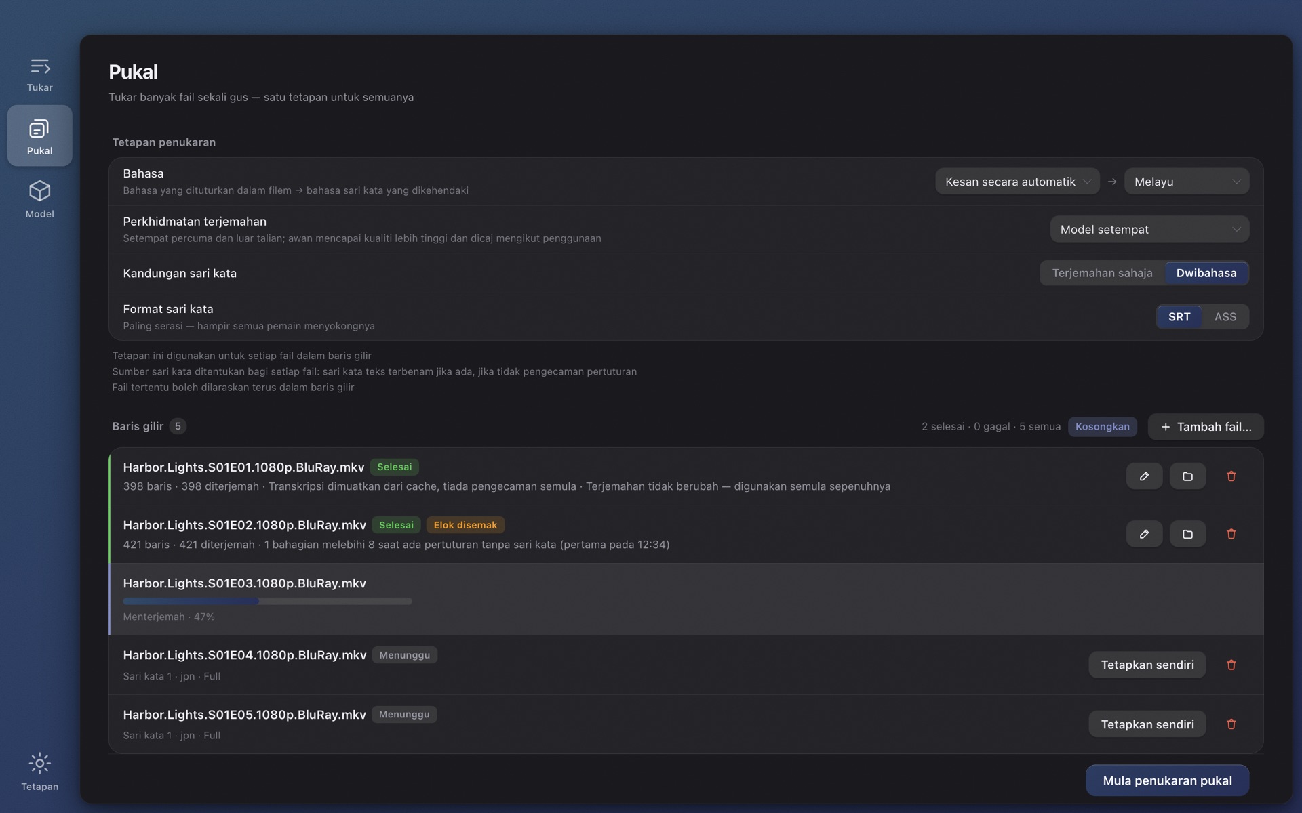Click Mula penukaran pukal button
Screen dimensions: 1302x813
pos(1167,780)
